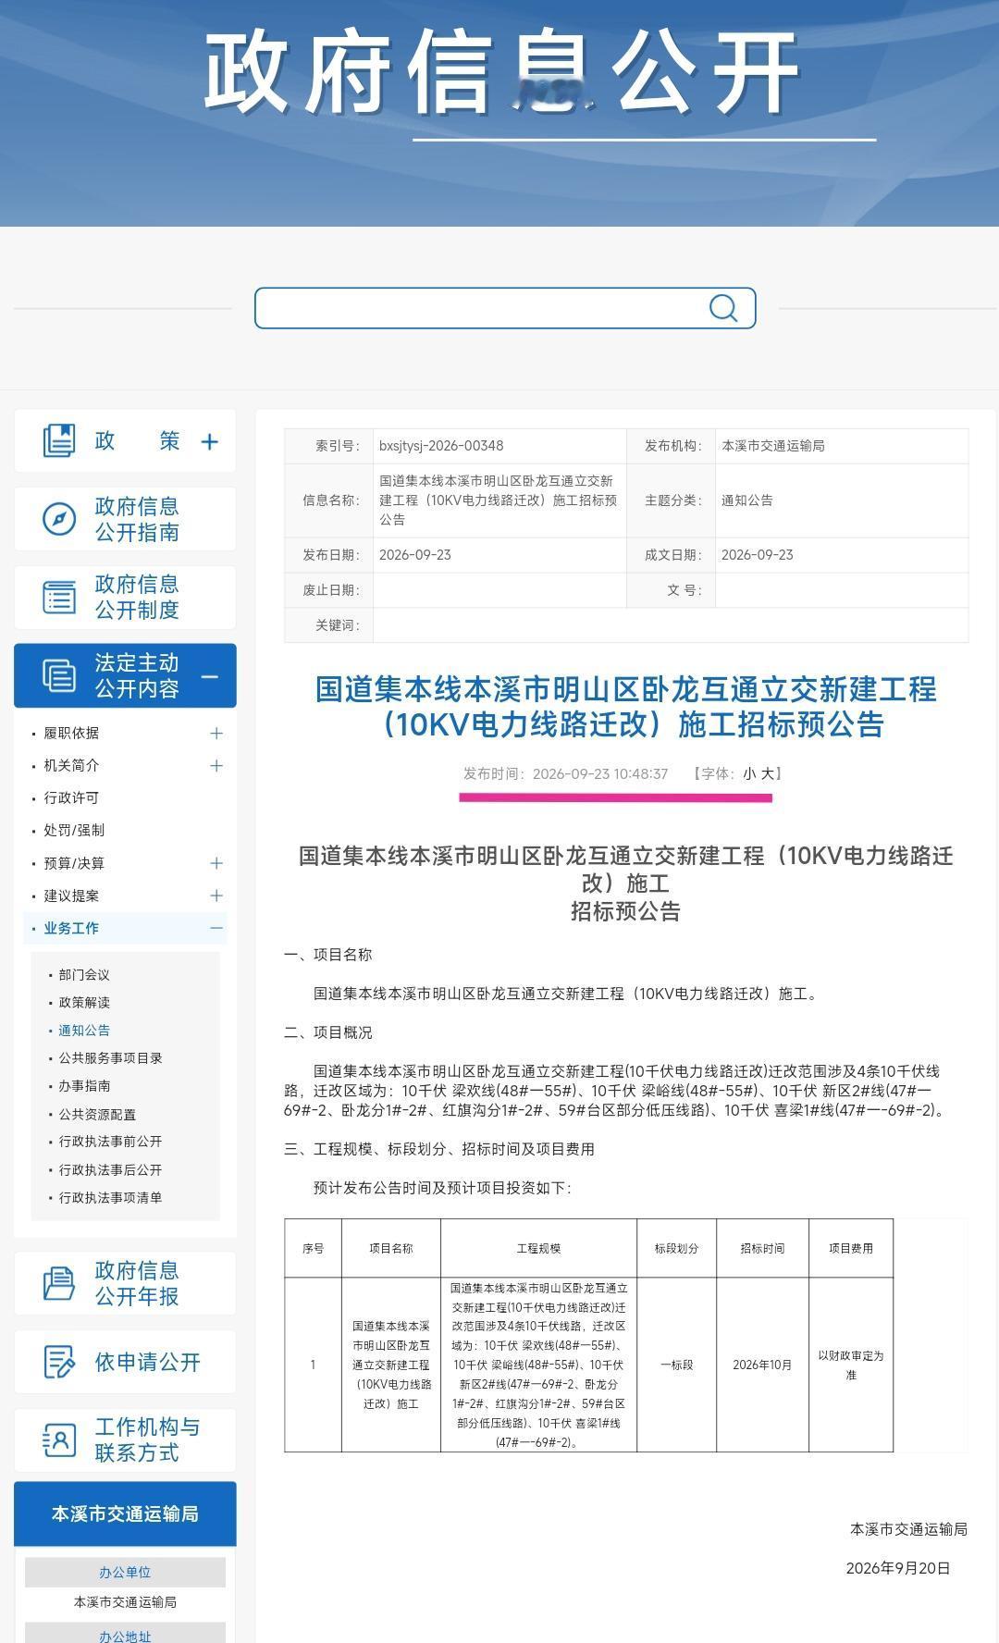
Task: Open the 工作机构与联系方式 menu entry
Action: (125, 1440)
